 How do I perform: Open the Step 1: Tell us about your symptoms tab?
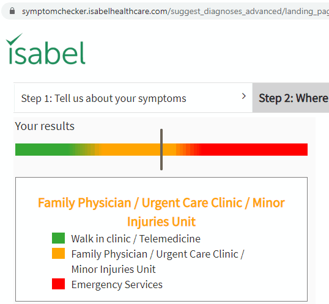(133, 98)
